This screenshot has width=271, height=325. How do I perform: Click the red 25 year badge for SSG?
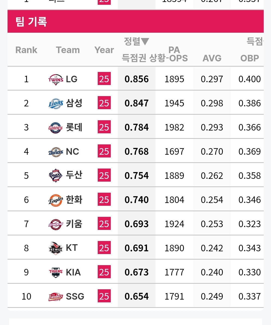tap(104, 296)
